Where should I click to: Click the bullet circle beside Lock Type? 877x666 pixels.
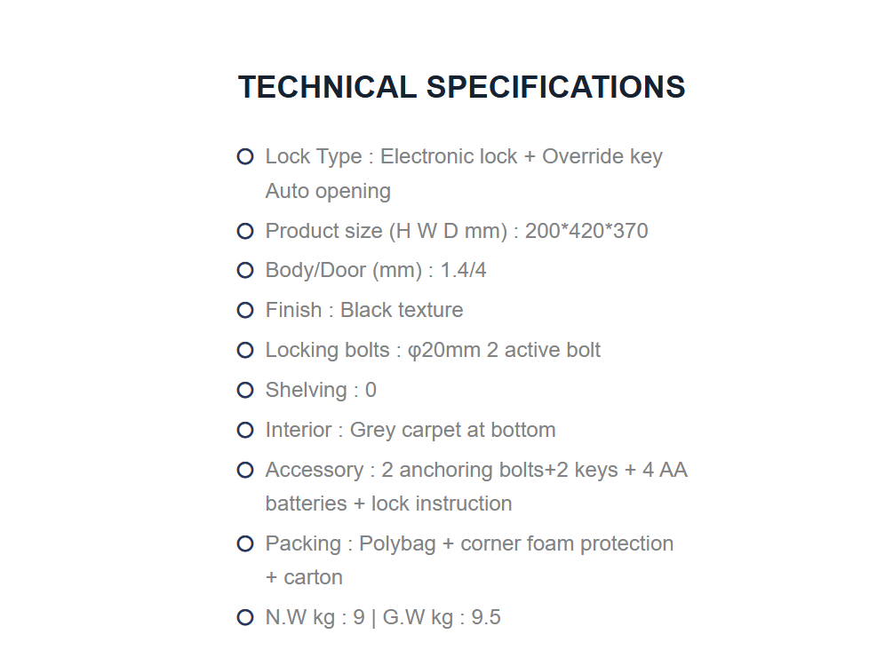(245, 156)
